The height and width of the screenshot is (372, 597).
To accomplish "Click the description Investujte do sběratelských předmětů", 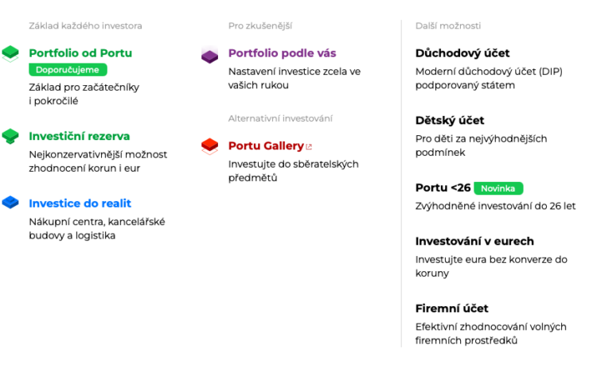I will coord(293,171).
